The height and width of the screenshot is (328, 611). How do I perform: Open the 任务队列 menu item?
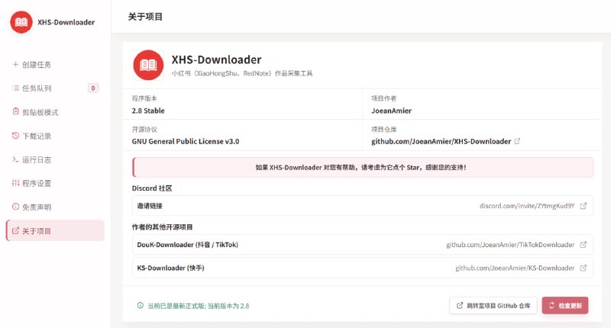tap(55, 88)
